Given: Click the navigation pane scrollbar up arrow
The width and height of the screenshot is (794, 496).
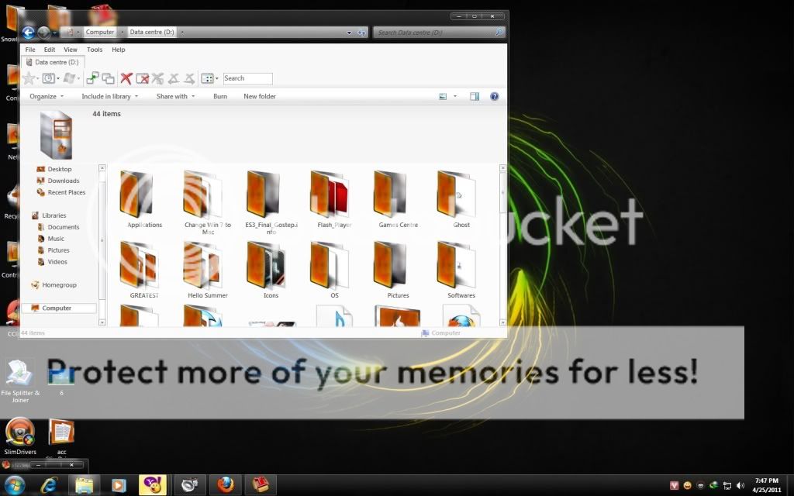Looking at the screenshot, I should (102, 167).
